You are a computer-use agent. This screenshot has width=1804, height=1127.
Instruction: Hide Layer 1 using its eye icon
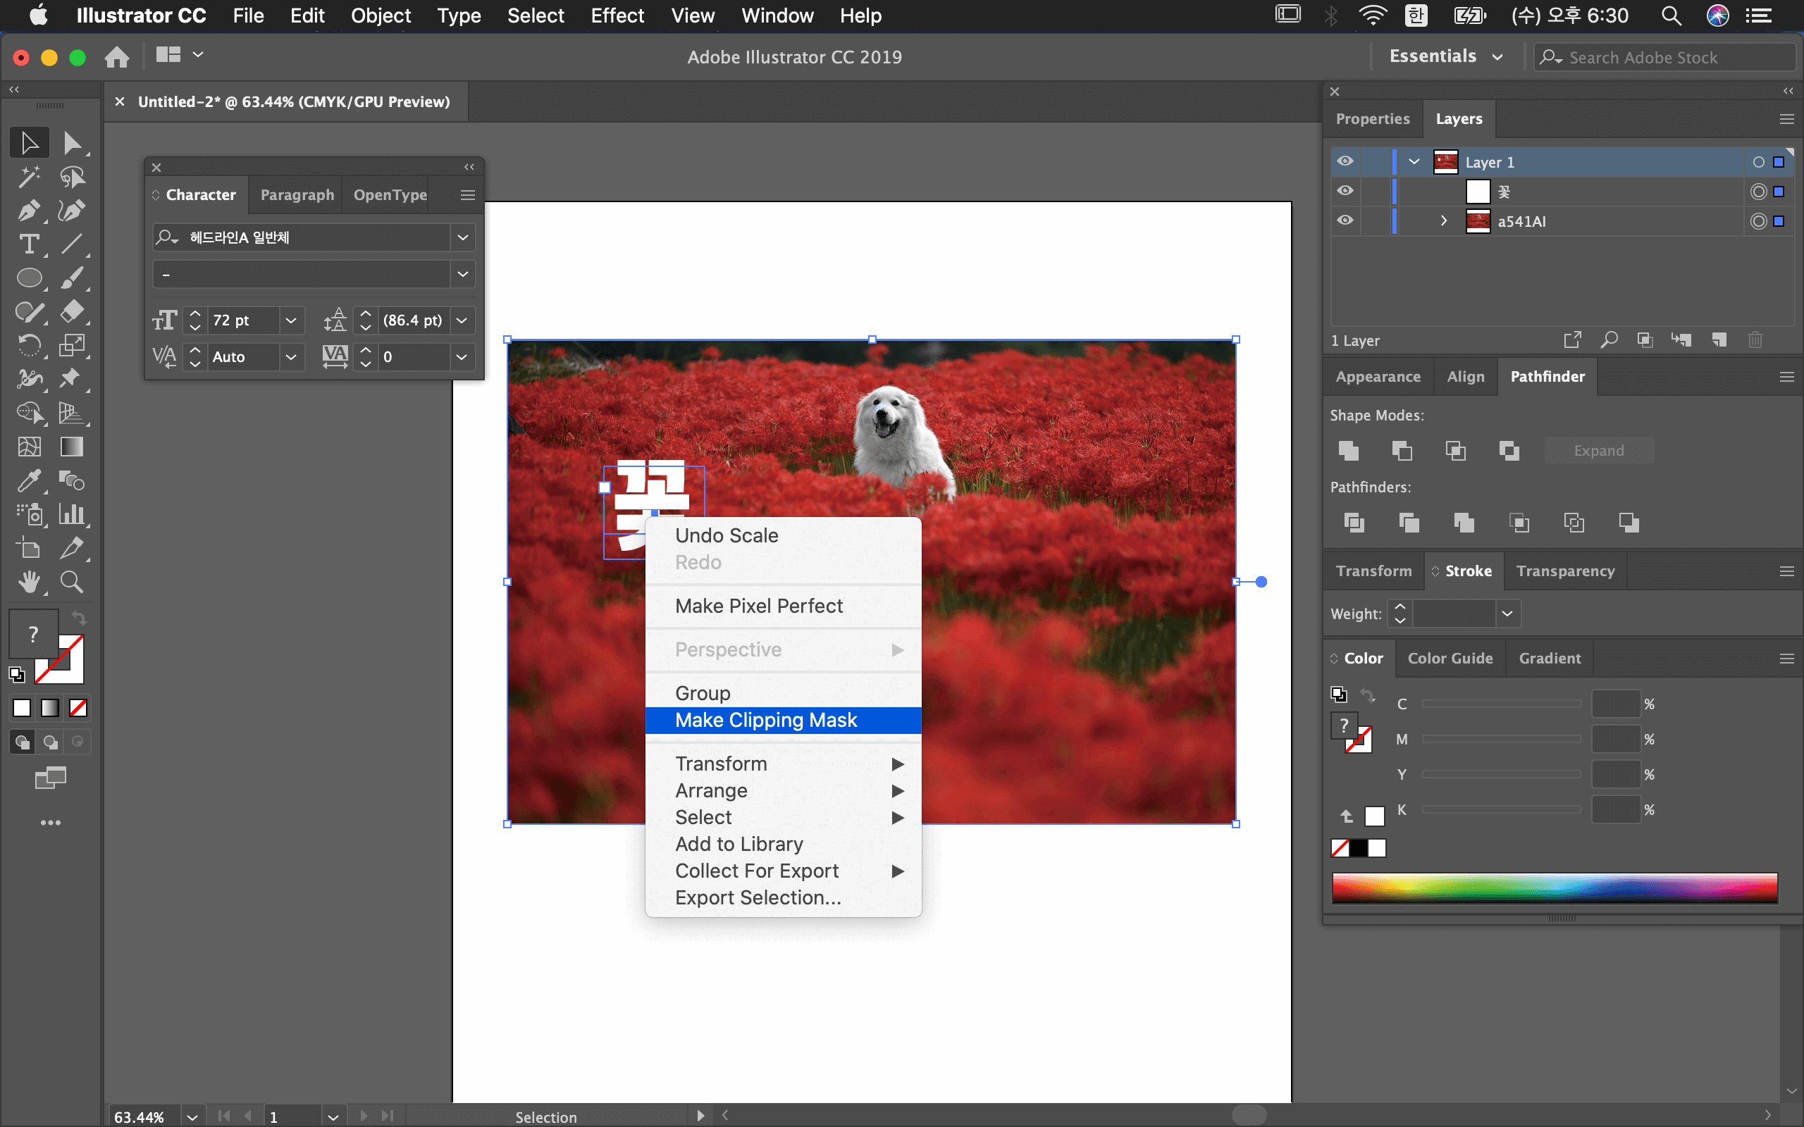1345,162
